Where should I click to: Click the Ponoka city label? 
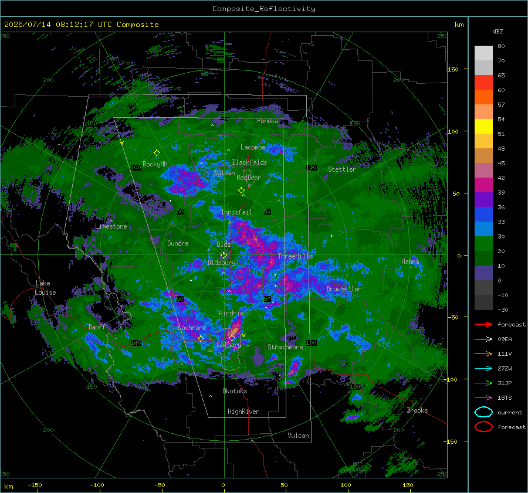pos(268,121)
